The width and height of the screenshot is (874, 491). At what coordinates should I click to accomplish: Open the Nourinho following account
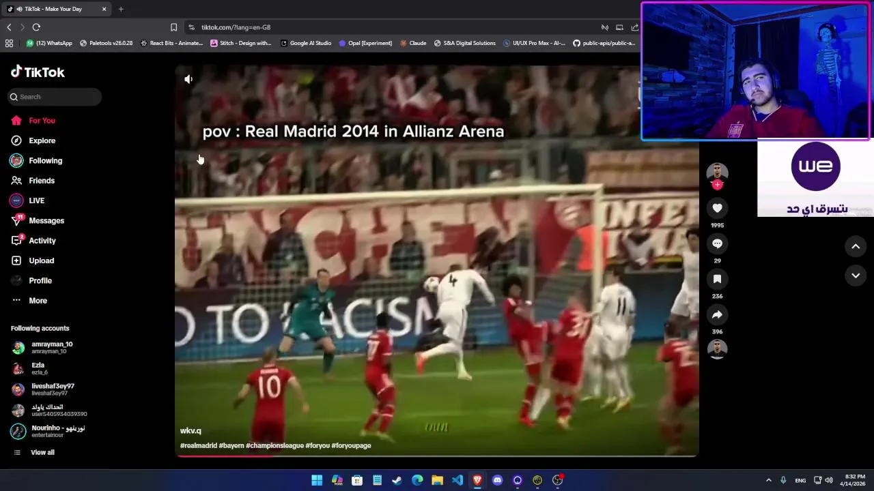57,431
